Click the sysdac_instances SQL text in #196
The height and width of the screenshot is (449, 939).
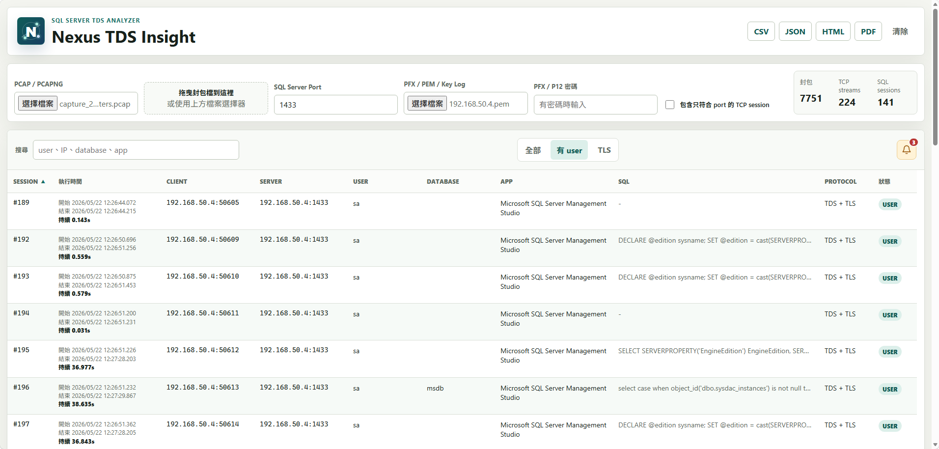(x=715, y=388)
